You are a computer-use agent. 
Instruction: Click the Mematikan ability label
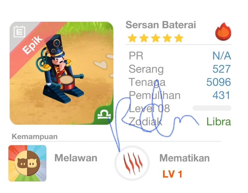(x=184, y=158)
